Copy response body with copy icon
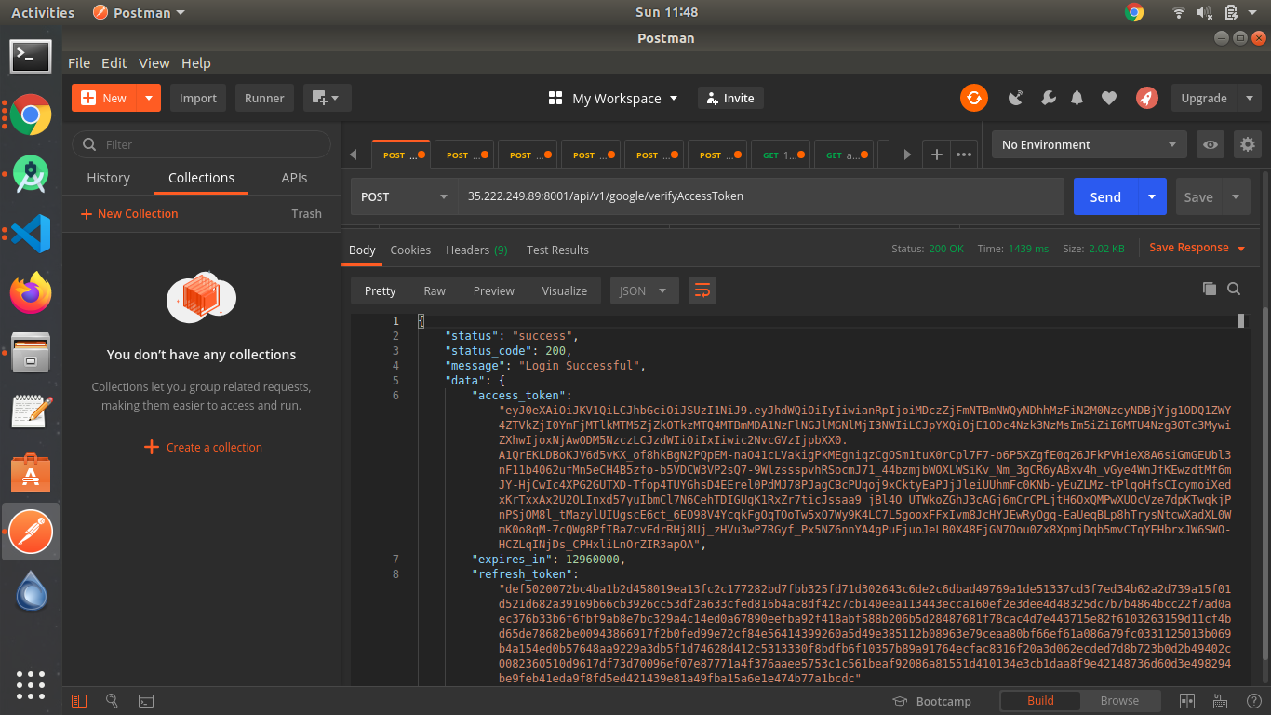 coord(1209,289)
